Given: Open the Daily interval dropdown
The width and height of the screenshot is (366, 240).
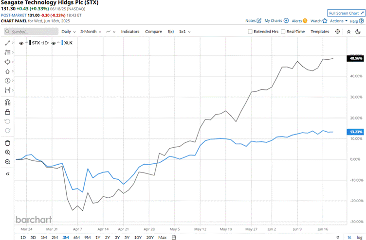Looking at the screenshot, I should 69,32.
